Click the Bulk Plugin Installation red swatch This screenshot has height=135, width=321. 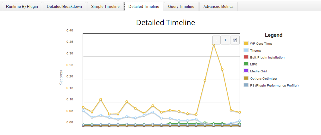[x=246, y=57]
